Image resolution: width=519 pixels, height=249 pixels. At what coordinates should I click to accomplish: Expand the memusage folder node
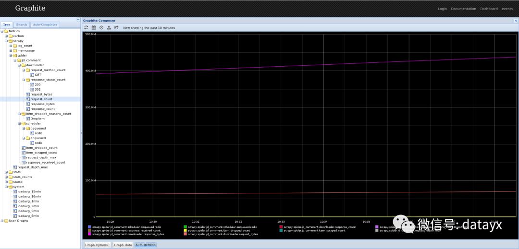[x=11, y=50]
